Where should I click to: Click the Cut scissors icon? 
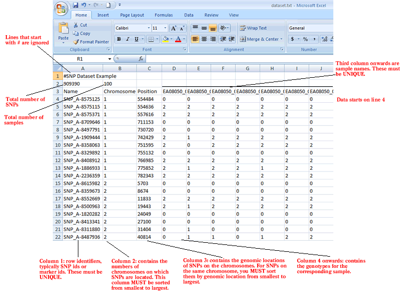(x=76, y=25)
